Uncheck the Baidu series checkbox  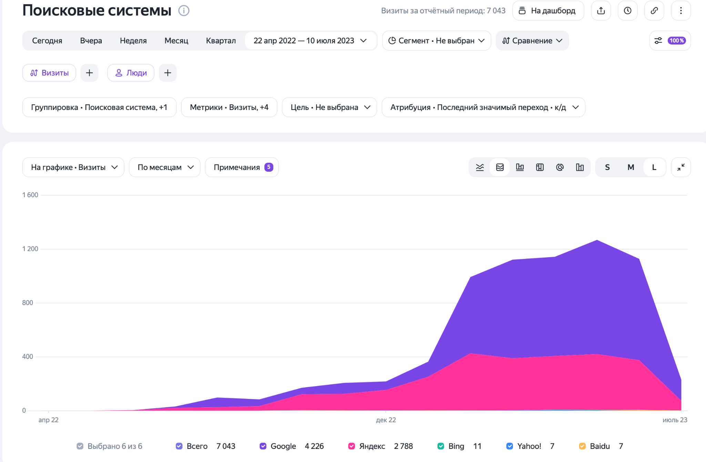tap(582, 446)
